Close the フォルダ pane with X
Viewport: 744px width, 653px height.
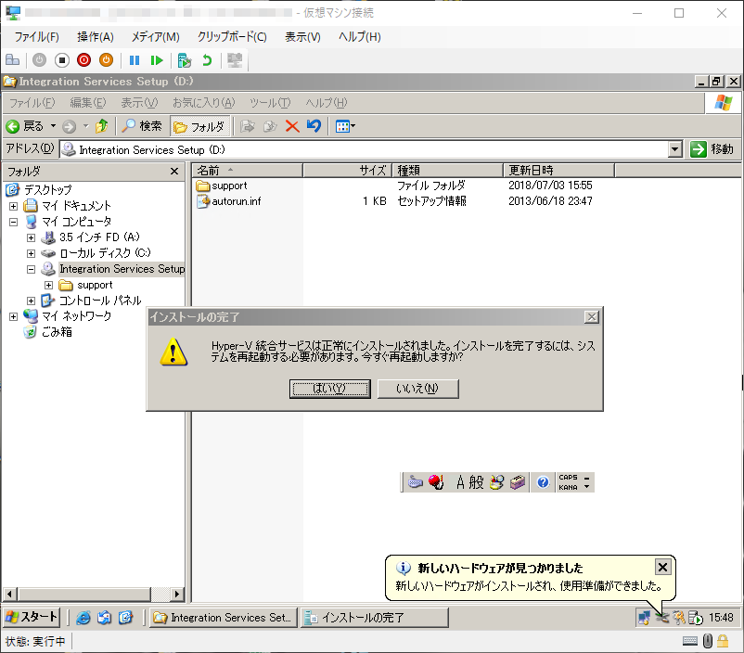point(174,172)
